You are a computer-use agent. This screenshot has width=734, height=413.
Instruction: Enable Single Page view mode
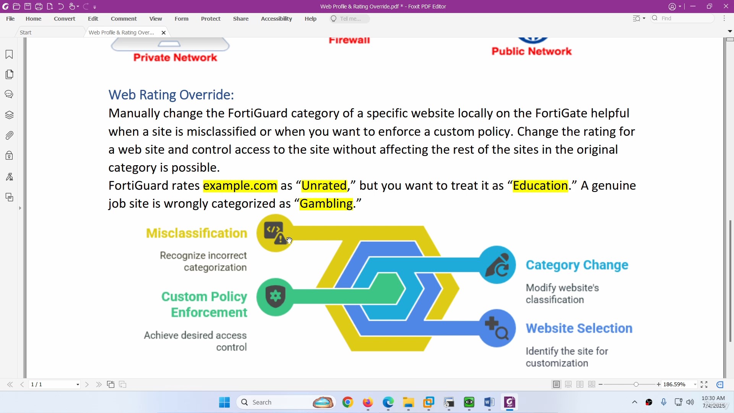pos(556,384)
